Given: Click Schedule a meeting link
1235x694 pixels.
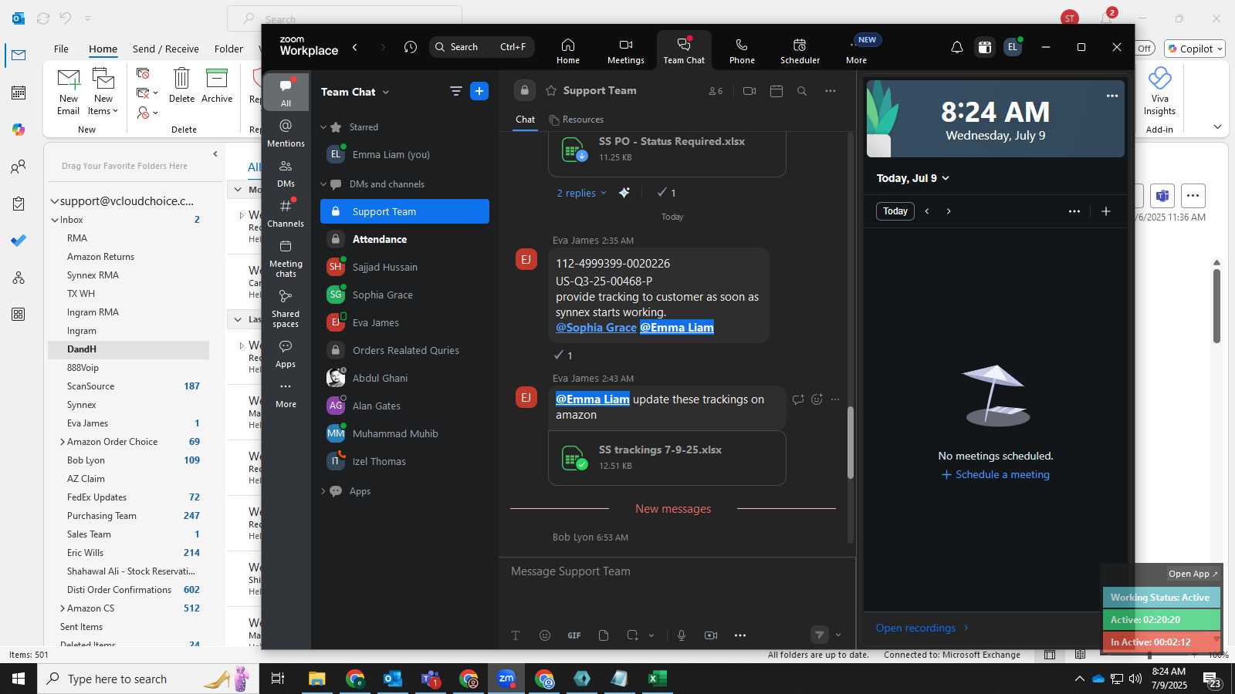Looking at the screenshot, I should click(995, 475).
